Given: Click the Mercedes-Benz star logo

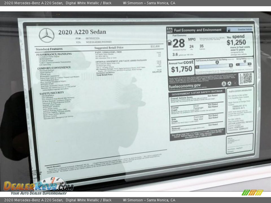Looking at the screenshot, I should [46, 35].
